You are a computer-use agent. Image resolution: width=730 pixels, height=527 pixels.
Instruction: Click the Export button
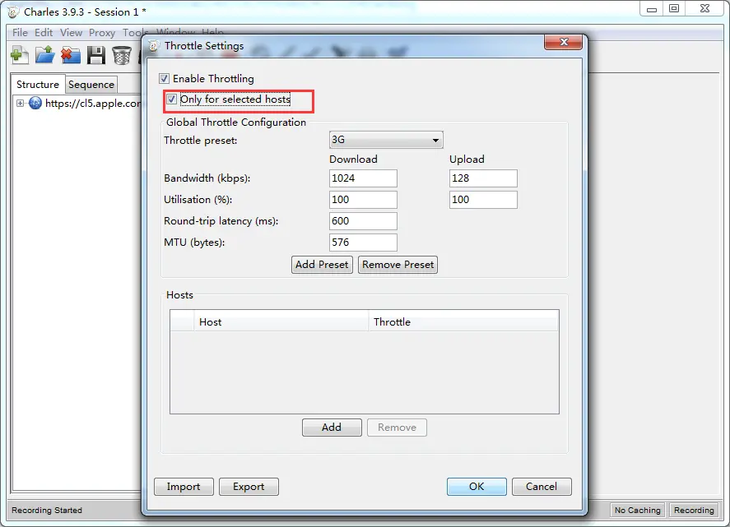click(249, 487)
